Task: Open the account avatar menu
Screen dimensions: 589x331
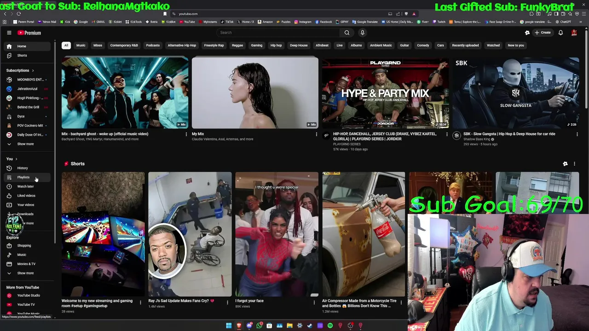Action: [574, 33]
